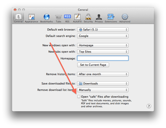The image size is (166, 128).
Task: Click the help question mark button
Action: (149, 106)
